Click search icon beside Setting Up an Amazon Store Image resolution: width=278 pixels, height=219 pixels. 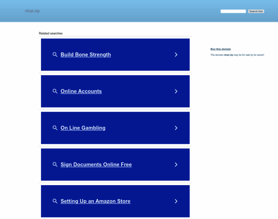[x=55, y=201]
